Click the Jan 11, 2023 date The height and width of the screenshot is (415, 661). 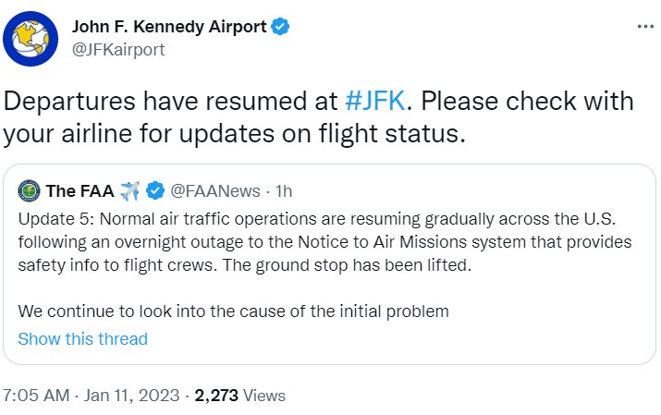click(x=132, y=396)
